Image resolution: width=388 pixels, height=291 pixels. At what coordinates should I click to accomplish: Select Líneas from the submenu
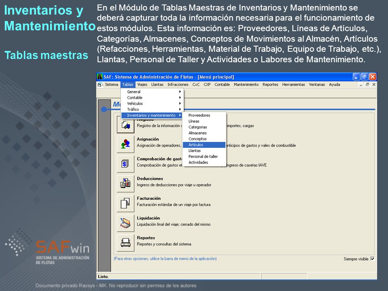click(204, 121)
